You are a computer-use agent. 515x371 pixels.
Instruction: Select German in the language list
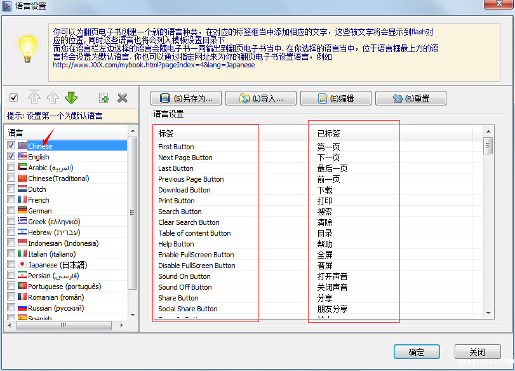coord(40,211)
